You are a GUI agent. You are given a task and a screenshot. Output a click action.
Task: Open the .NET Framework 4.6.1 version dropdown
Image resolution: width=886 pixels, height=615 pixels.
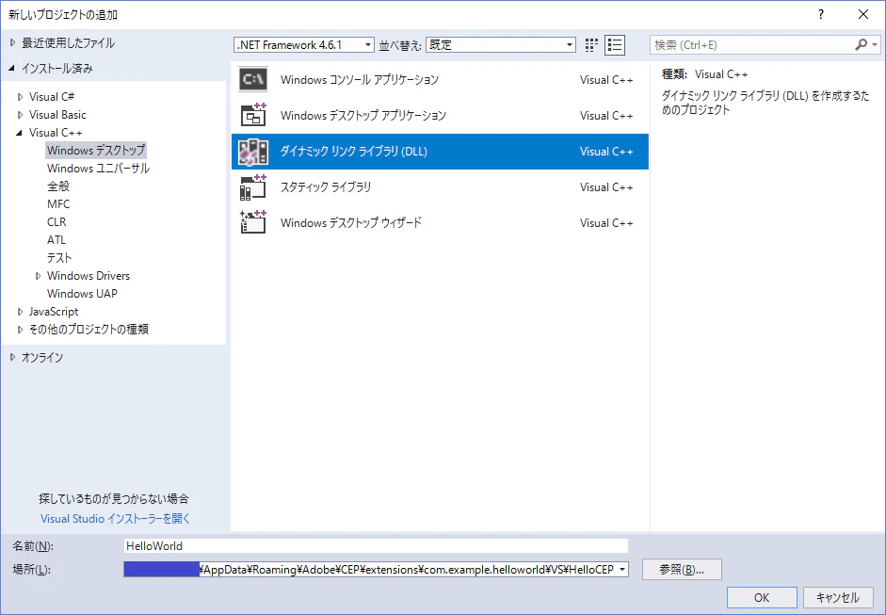(304, 45)
